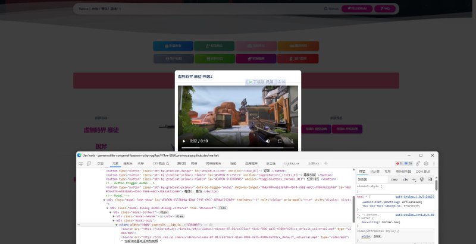The width and height of the screenshot is (476, 244).
Task: Click the orange gradient menu button
Action: click(298, 46)
